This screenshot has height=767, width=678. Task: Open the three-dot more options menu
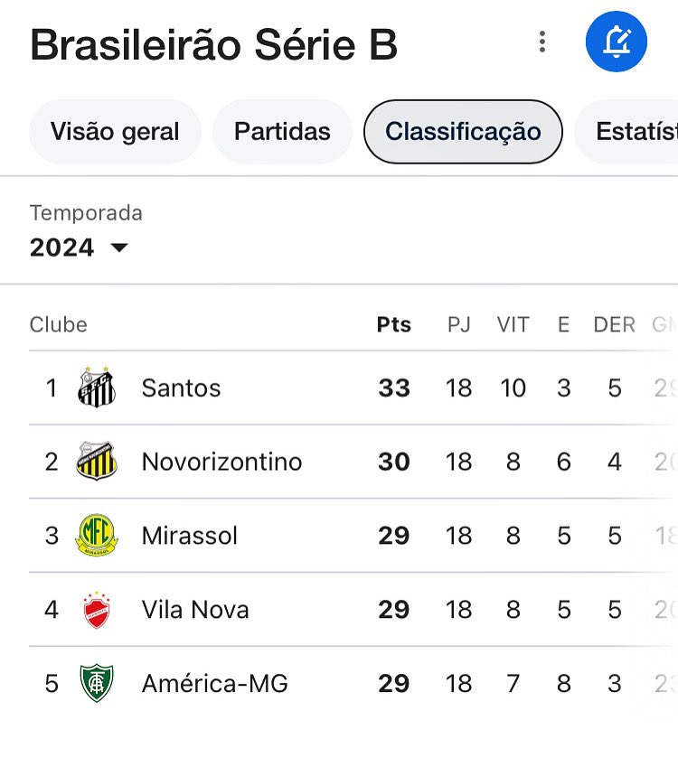click(541, 42)
